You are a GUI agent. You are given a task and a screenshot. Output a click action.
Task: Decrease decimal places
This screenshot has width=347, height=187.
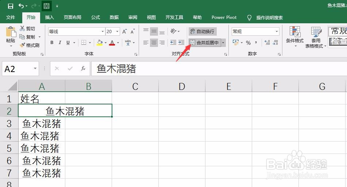point(275,43)
